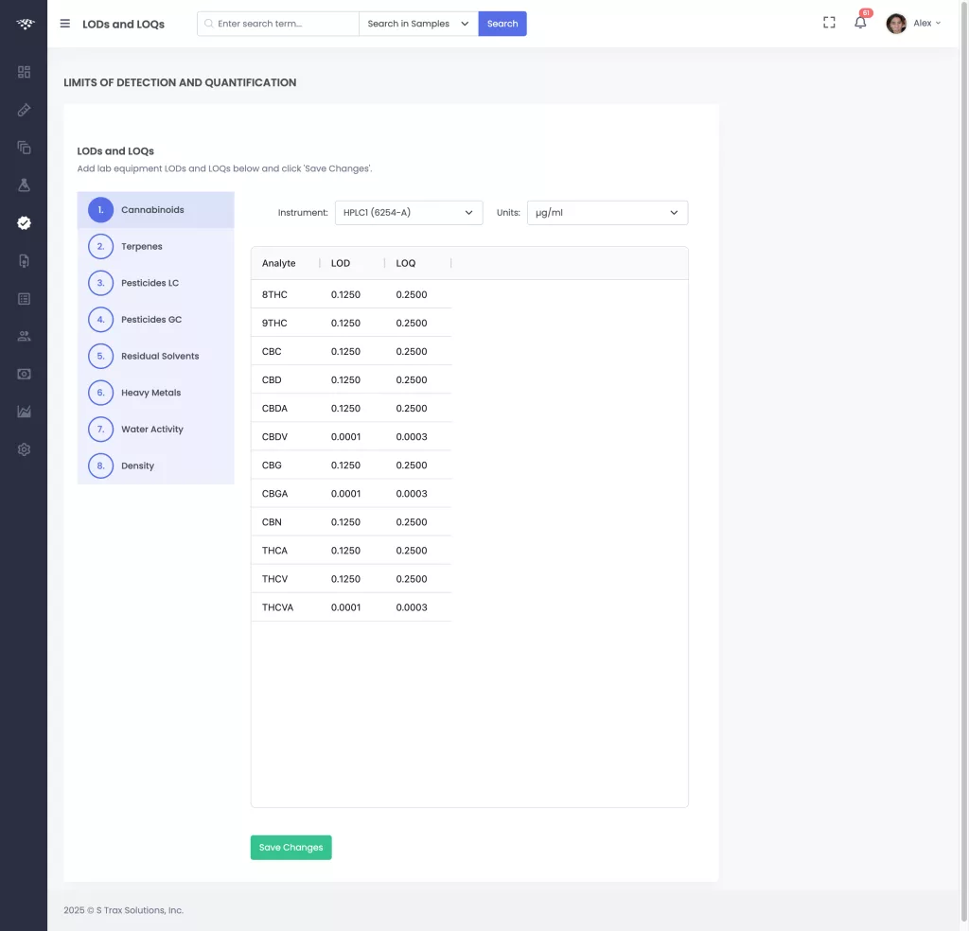Open the dashboard grid icon in sidebar
969x931 pixels.
pos(24,72)
